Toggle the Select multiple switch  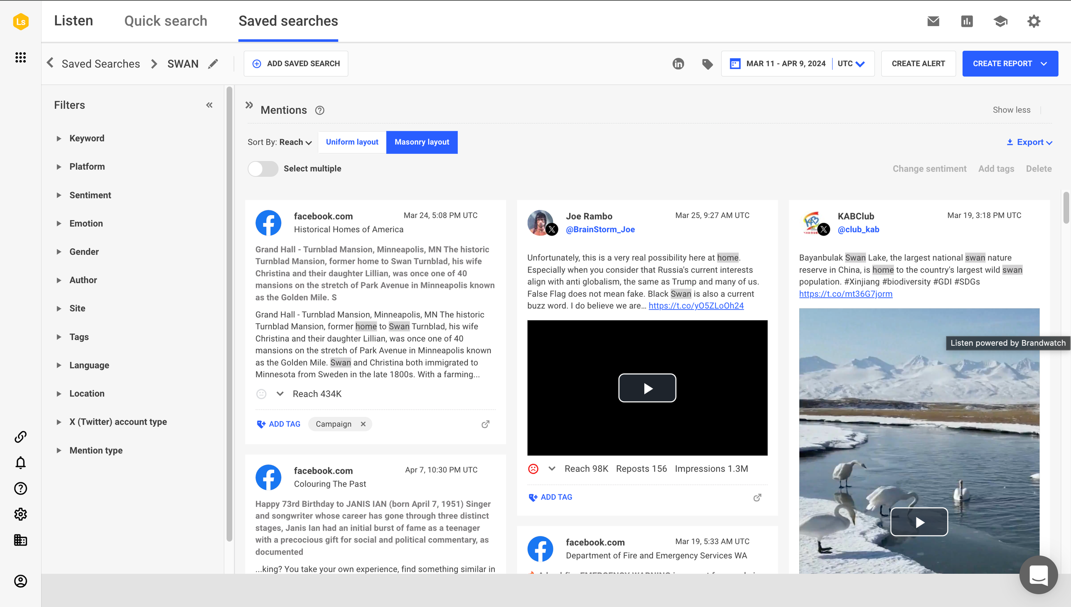(263, 169)
